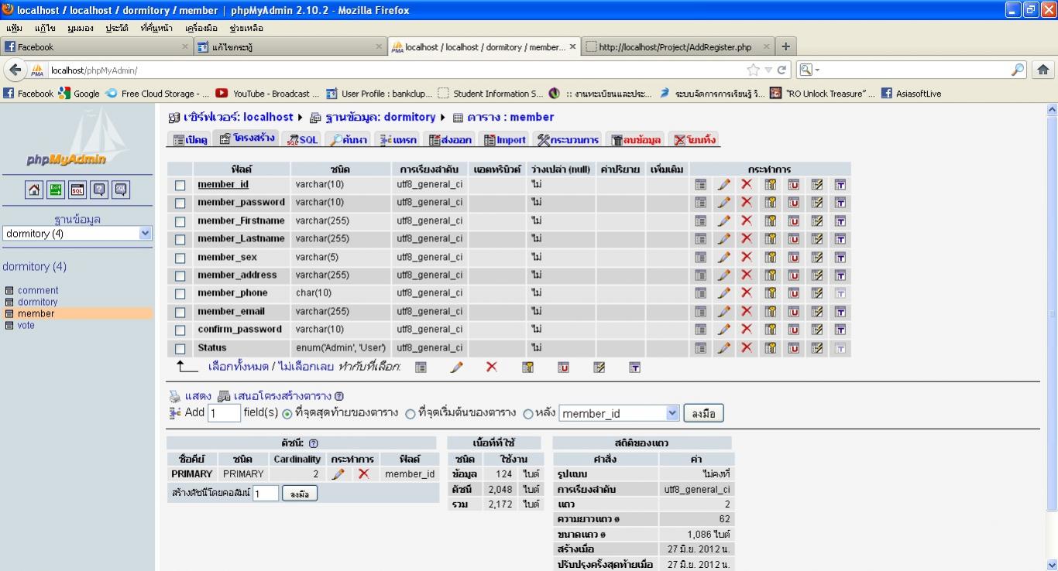Viewport: 1058px width, 571px height.
Task: Click ลงมือ button beside member_id dropdown
Action: pos(703,413)
